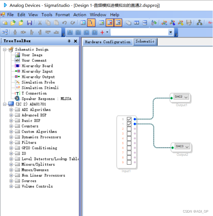Select the User Comment tree item

(x=34, y=60)
